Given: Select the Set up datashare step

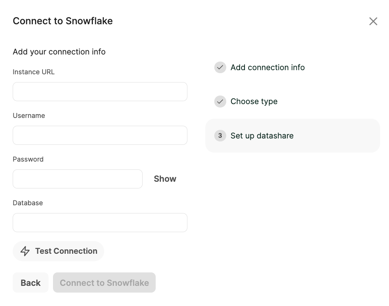Looking at the screenshot, I should pos(262,136).
